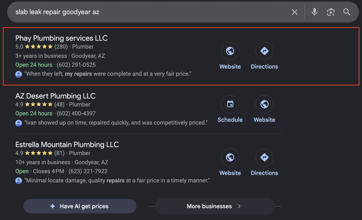Image resolution: width=362 pixels, height=220 pixels.
Task: Open Phay Plumbing website globe icon
Action: click(230, 51)
